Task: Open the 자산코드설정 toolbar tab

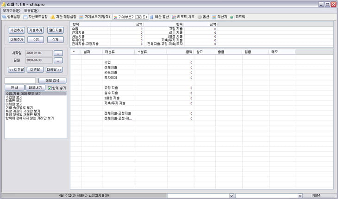Action: pos(36,17)
